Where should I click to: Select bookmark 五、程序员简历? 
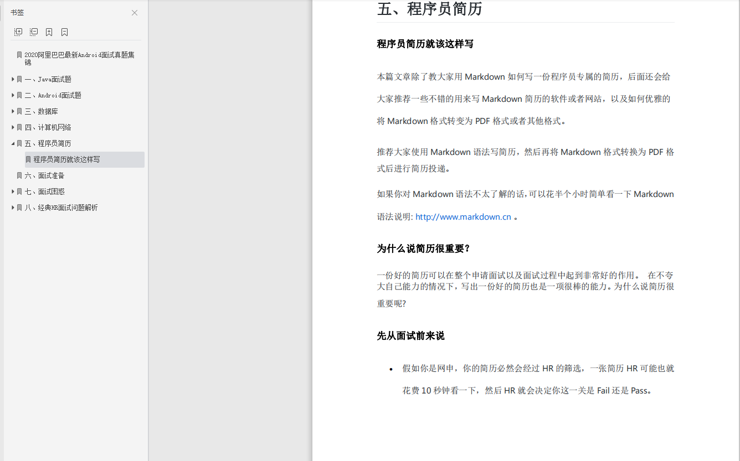48,143
